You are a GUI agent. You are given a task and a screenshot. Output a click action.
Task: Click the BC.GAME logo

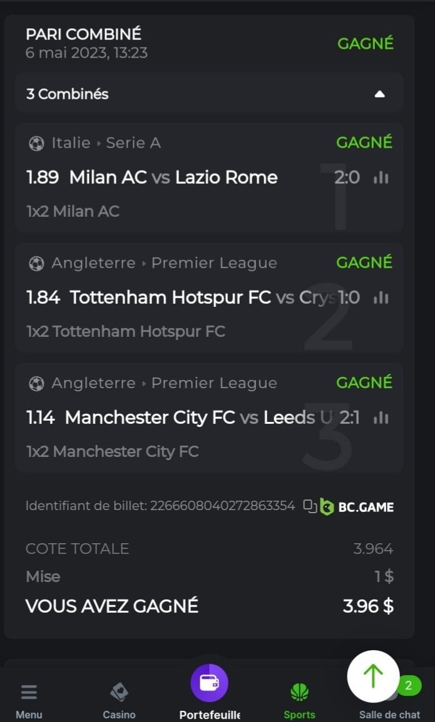click(x=357, y=506)
